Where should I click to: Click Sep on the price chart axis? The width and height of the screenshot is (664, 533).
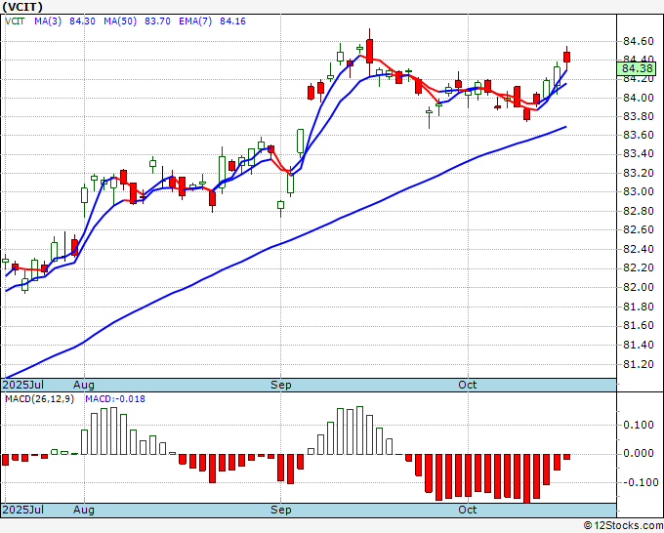281,385
